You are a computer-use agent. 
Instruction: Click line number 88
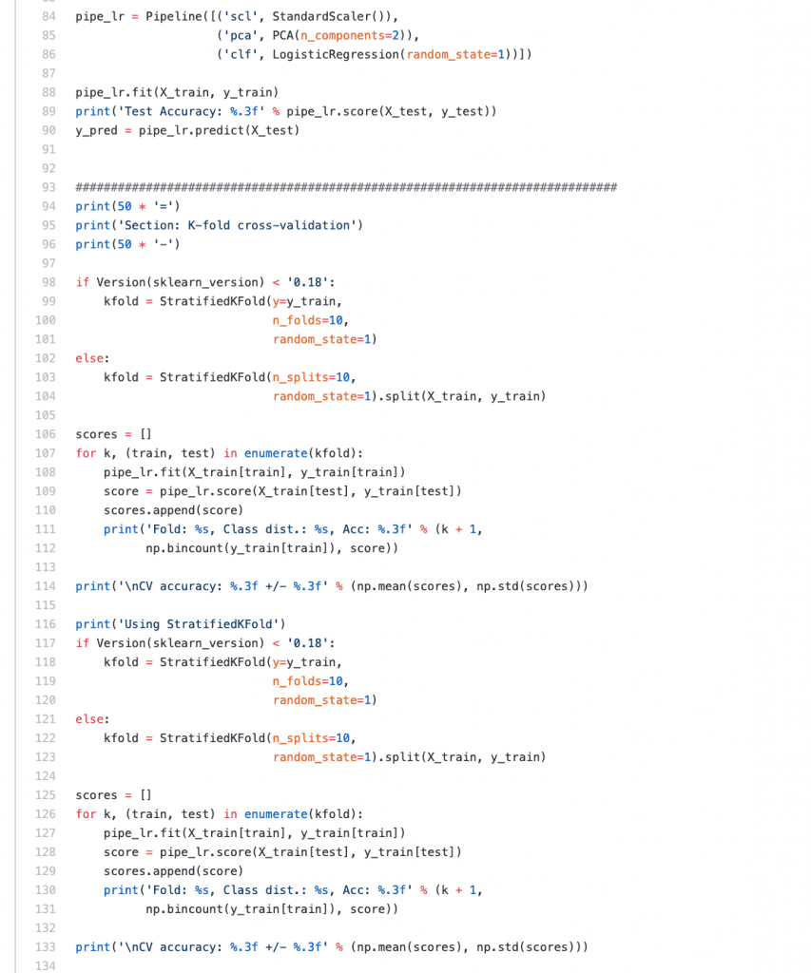(48, 92)
